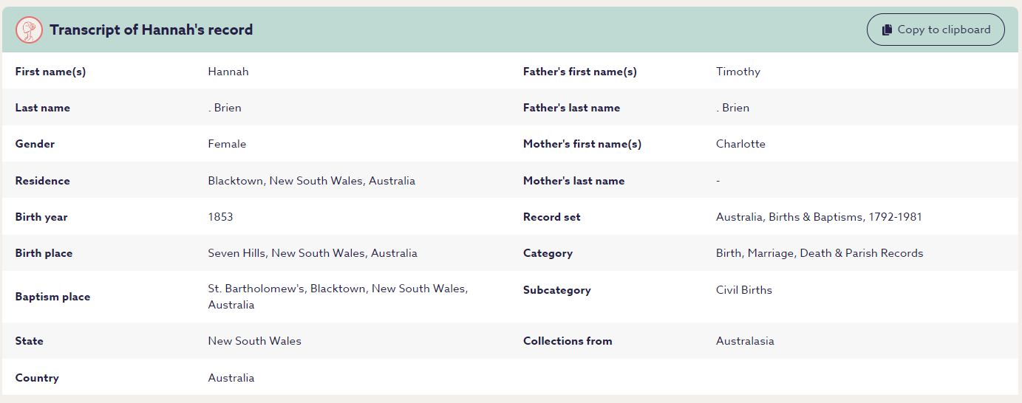Click the last name value beside 'Last name'

[x=225, y=108]
